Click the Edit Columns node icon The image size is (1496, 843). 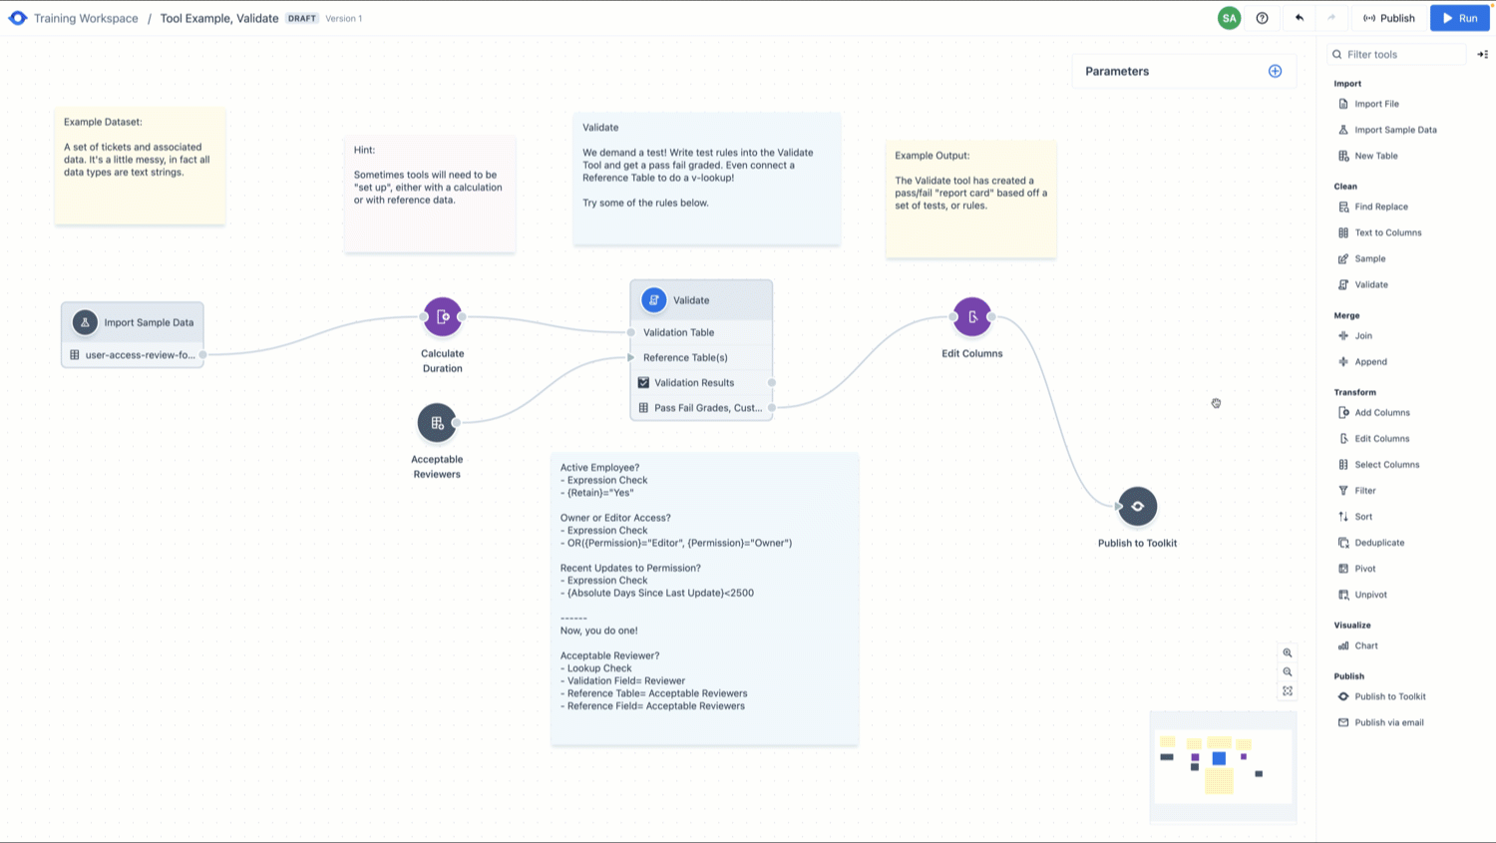[971, 317]
